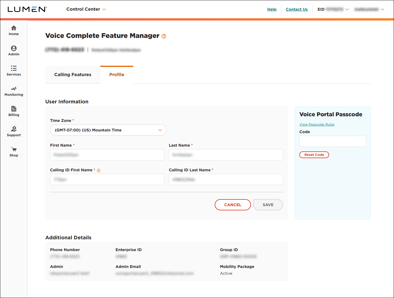Viewport: 394px width, 298px height.
Task: Click the Lumen logo
Action: (27, 9)
